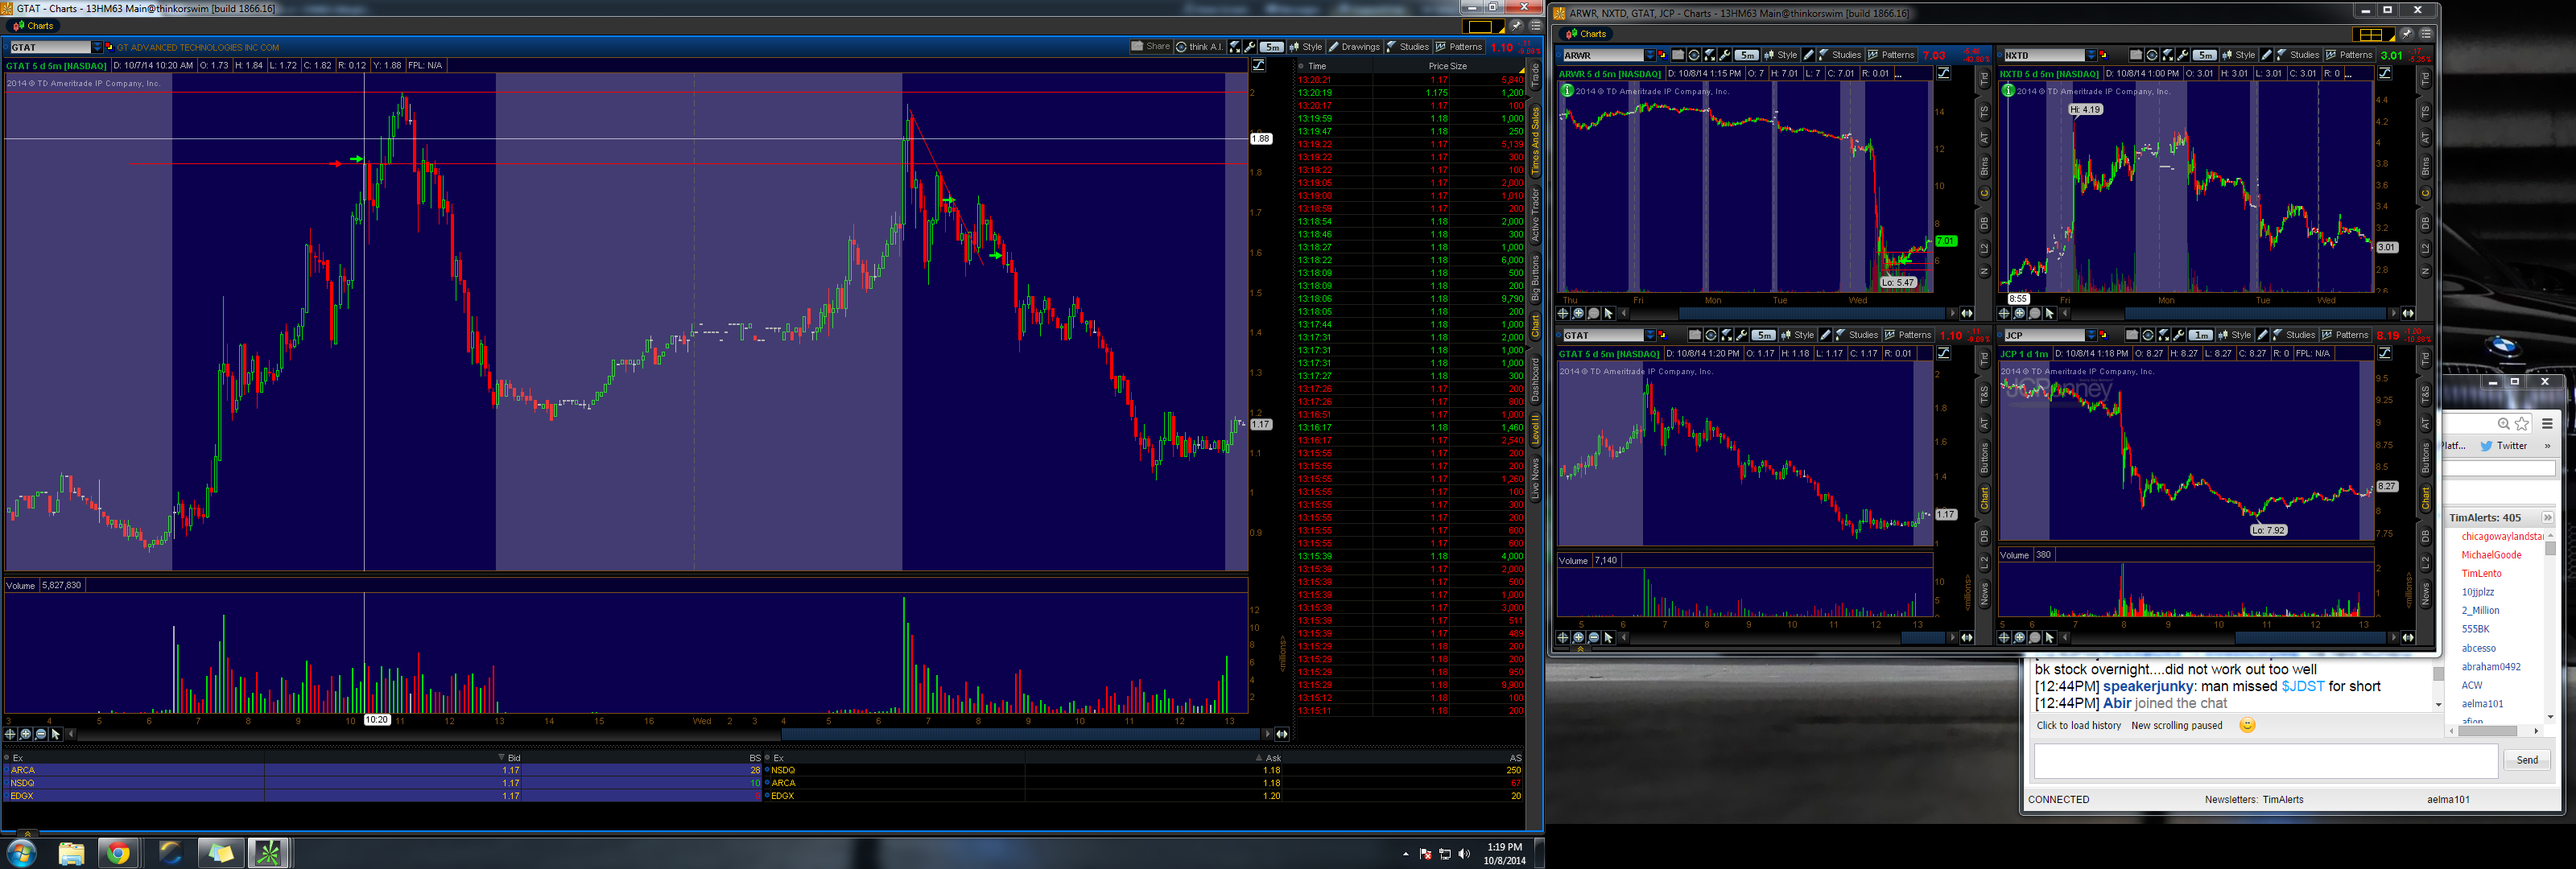The image size is (2576, 869).
Task: Select the pointer cursor tool under the GTAT chart
Action: coord(56,734)
